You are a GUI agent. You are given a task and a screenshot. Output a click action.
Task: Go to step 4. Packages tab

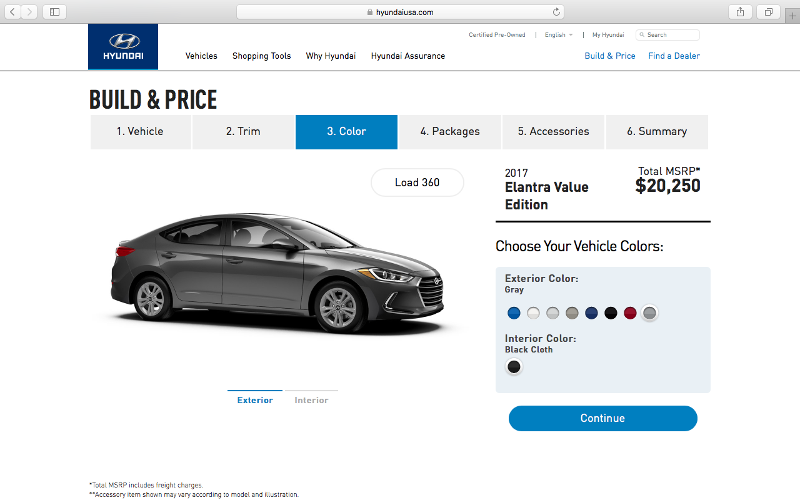(x=450, y=132)
